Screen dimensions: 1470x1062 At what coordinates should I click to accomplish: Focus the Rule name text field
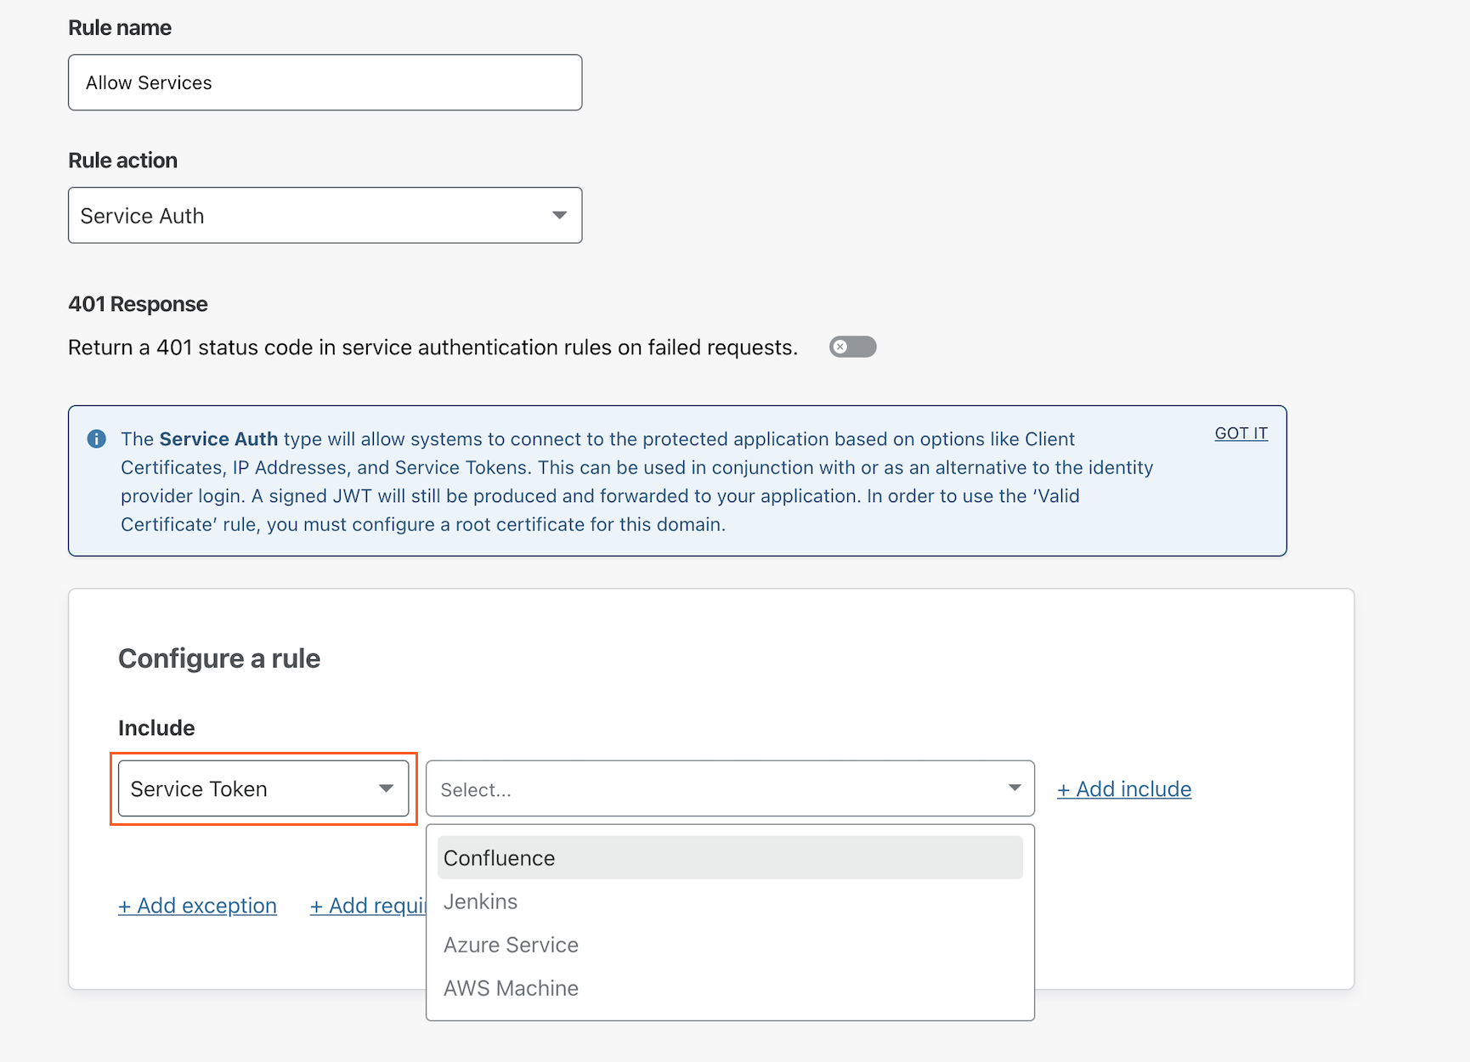pyautogui.click(x=325, y=82)
